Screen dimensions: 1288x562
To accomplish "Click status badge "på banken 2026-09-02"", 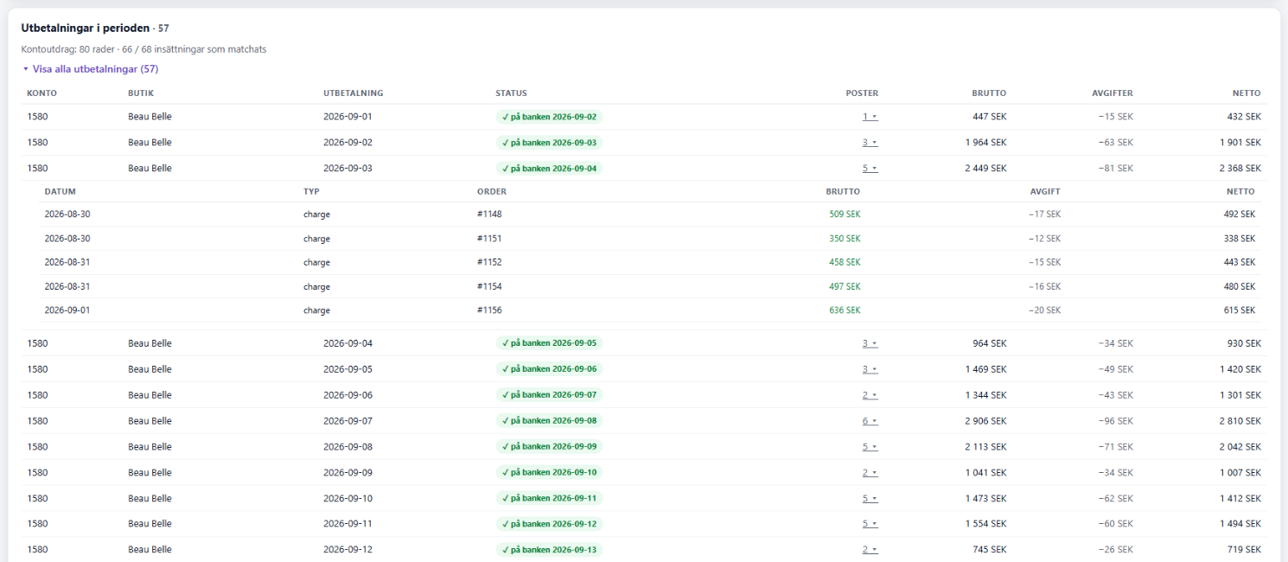I will click(x=549, y=117).
